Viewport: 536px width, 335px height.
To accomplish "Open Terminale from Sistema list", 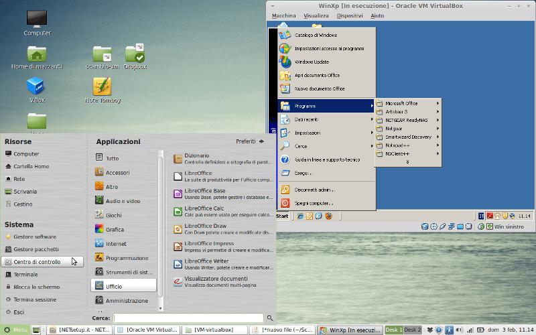I will point(42,274).
